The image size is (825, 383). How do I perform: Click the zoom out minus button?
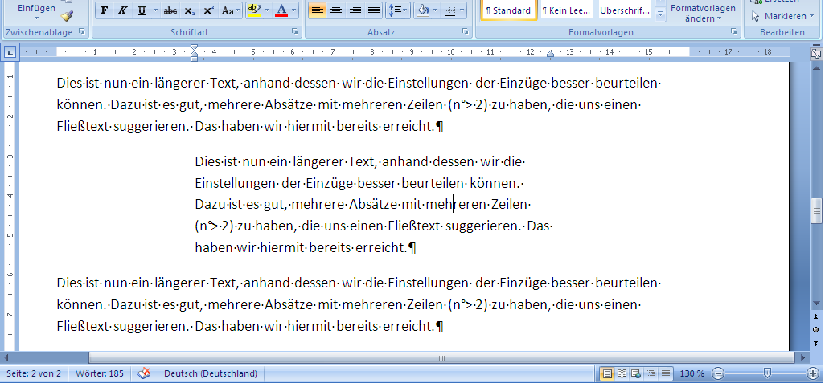(x=718, y=373)
